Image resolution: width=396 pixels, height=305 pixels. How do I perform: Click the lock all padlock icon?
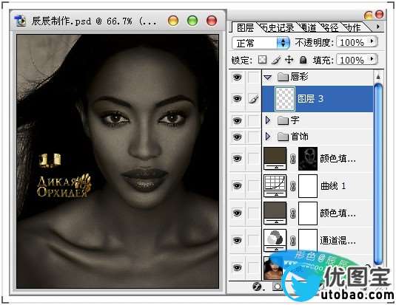(x=303, y=60)
